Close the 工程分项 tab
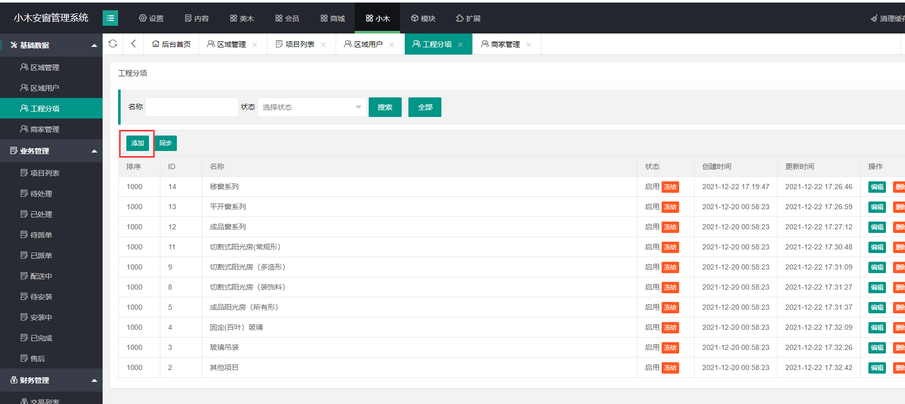This screenshot has height=404, width=905. coord(460,45)
